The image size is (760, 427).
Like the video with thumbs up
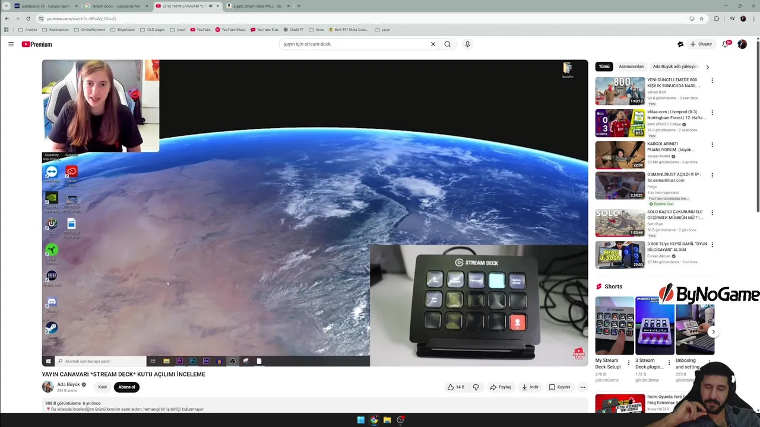456,387
